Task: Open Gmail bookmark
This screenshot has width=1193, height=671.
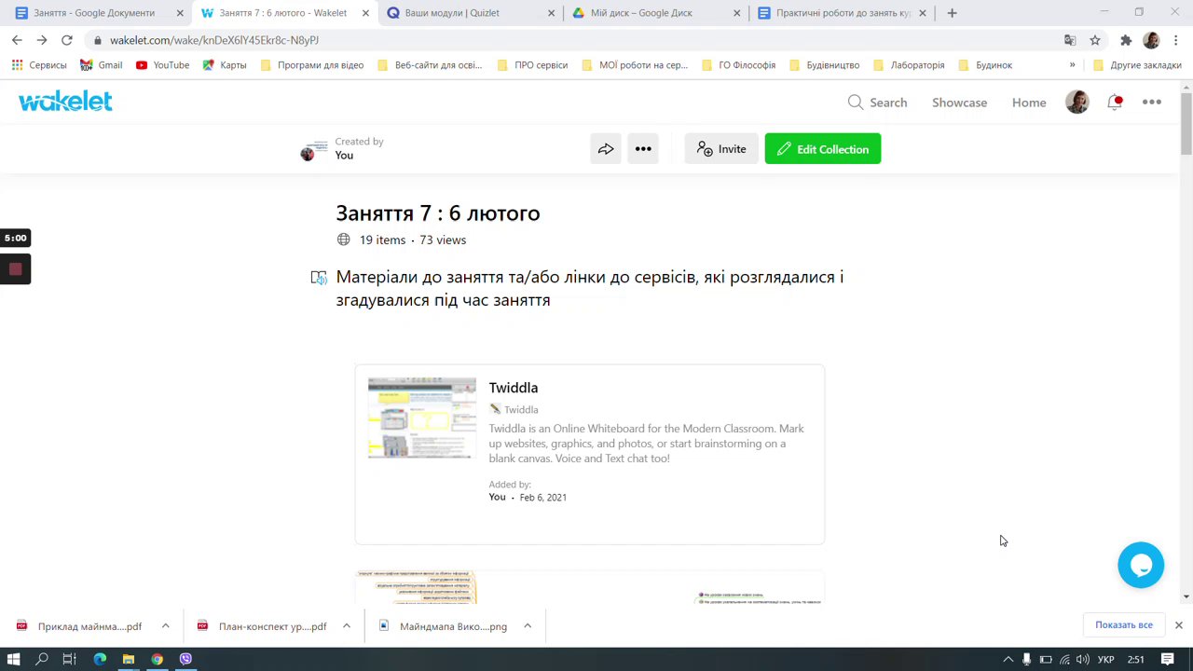Action: (102, 65)
